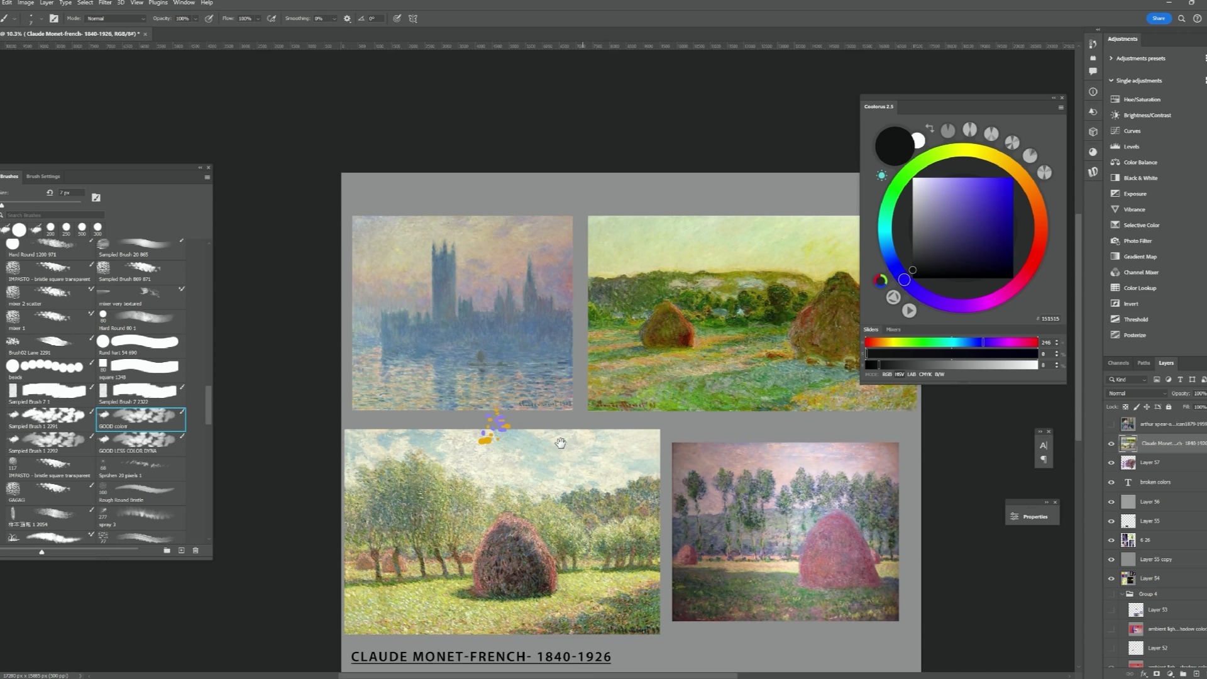Switch to Coolorus Mixers tab
The width and height of the screenshot is (1207, 679).
(893, 329)
